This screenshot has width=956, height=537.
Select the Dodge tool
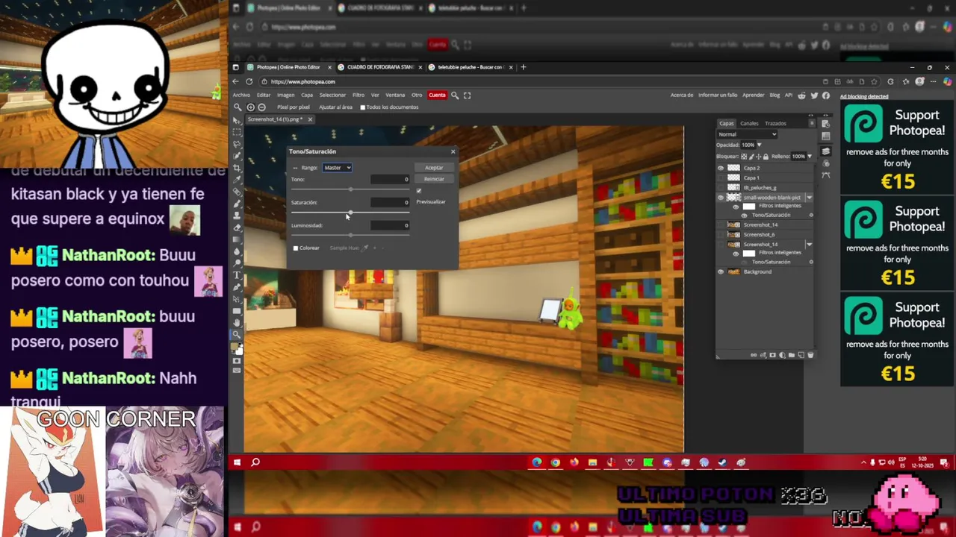[237, 263]
